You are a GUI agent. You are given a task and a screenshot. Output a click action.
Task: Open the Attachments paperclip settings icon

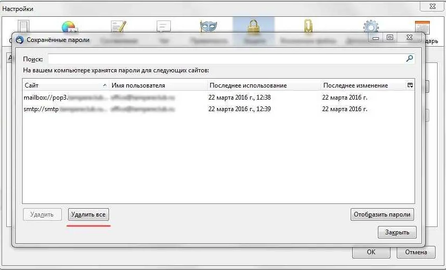(308, 26)
